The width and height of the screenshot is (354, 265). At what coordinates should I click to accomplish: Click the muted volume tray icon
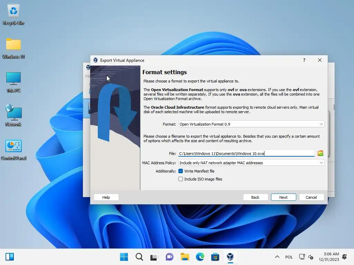click(x=311, y=257)
